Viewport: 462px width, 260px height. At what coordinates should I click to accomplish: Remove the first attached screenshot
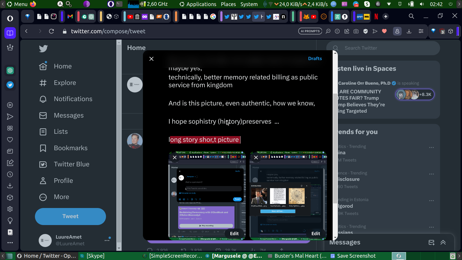(x=175, y=157)
